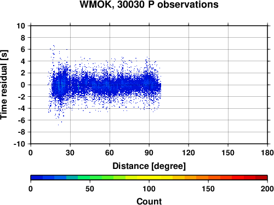
Task: Click the 150 tick label on distance axis
Action: tap(228, 153)
